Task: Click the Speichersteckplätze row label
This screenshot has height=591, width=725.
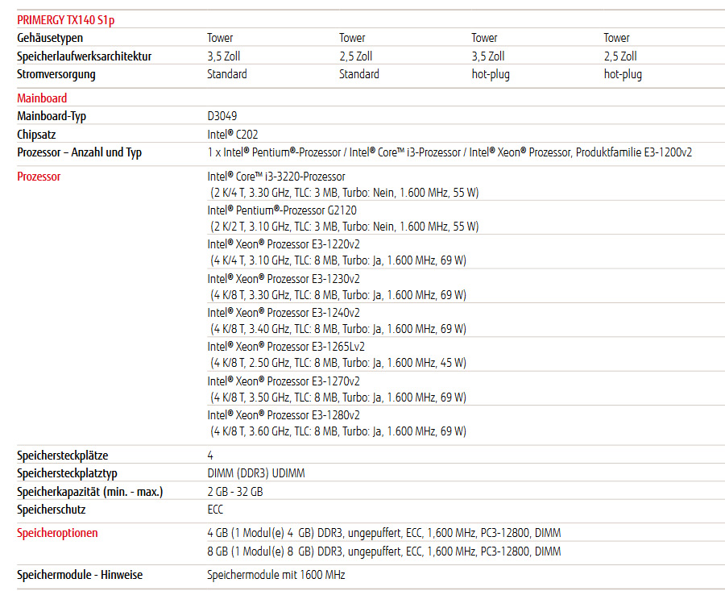Action: pos(62,456)
